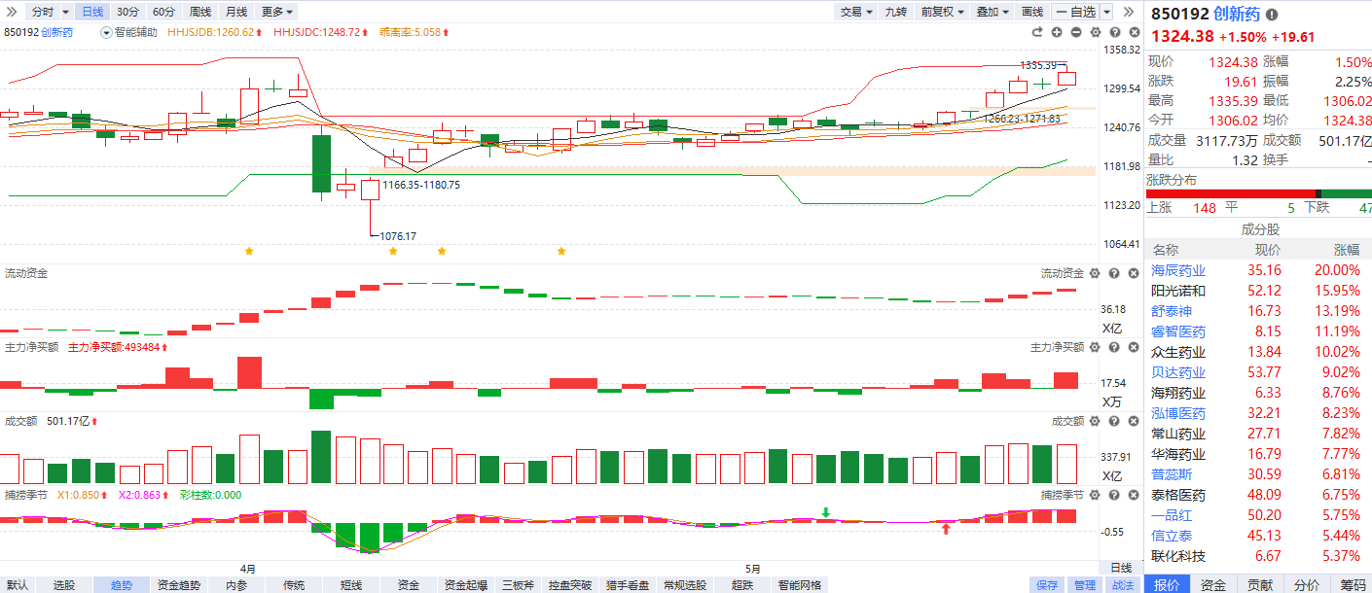Screen dimensions: 1372x593
Task: Close the 成交额 indicator panel
Action: (x=1133, y=422)
